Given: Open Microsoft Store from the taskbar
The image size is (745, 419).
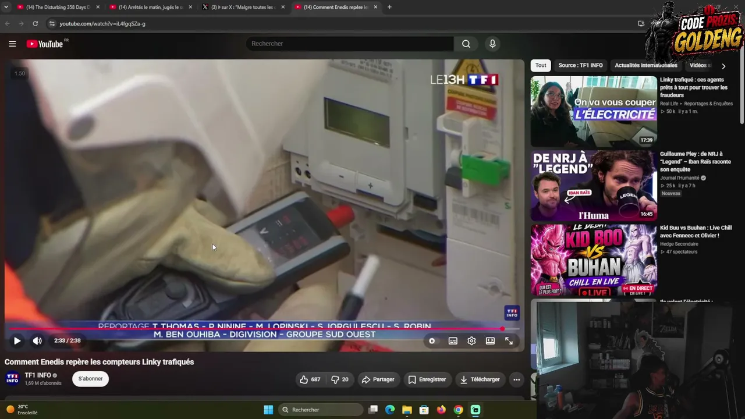Looking at the screenshot, I should (x=424, y=410).
